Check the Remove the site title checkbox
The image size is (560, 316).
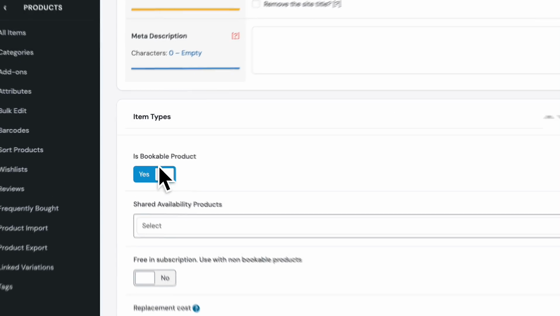pyautogui.click(x=256, y=4)
